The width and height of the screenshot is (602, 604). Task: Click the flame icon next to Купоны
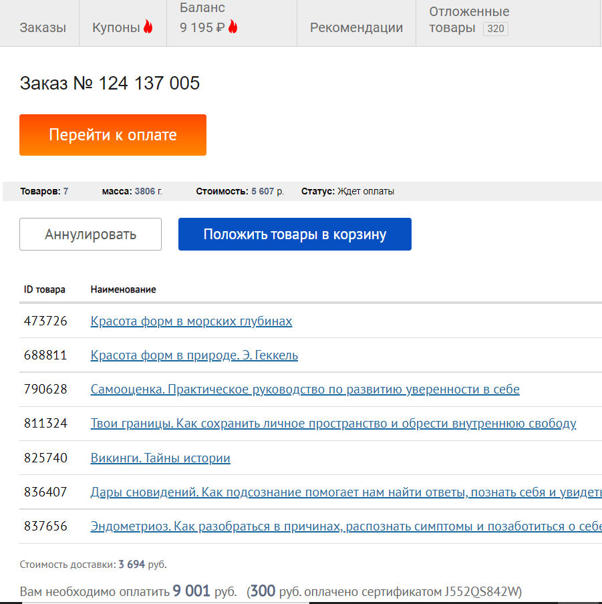148,27
